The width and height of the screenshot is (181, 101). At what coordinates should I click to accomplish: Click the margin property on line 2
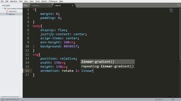46,14
